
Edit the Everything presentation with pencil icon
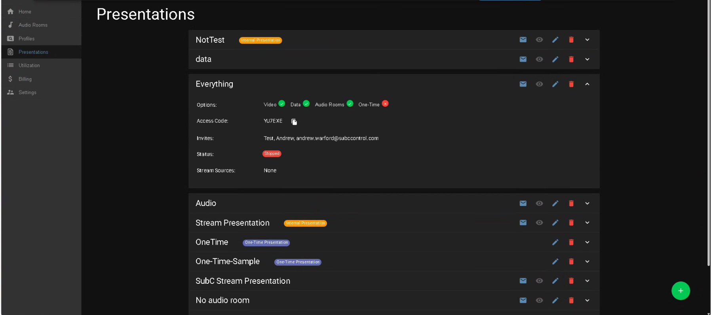point(555,84)
